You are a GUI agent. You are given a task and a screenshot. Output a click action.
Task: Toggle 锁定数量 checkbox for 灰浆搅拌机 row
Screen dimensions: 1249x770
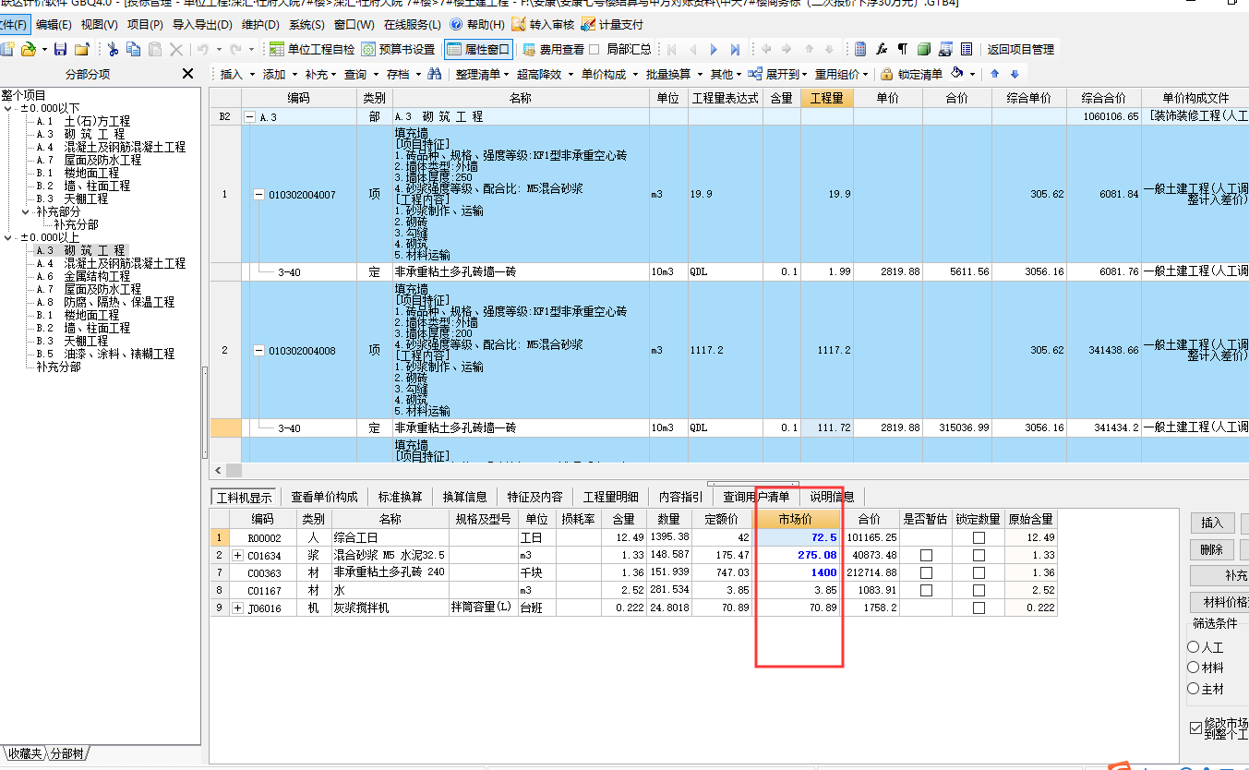click(979, 608)
